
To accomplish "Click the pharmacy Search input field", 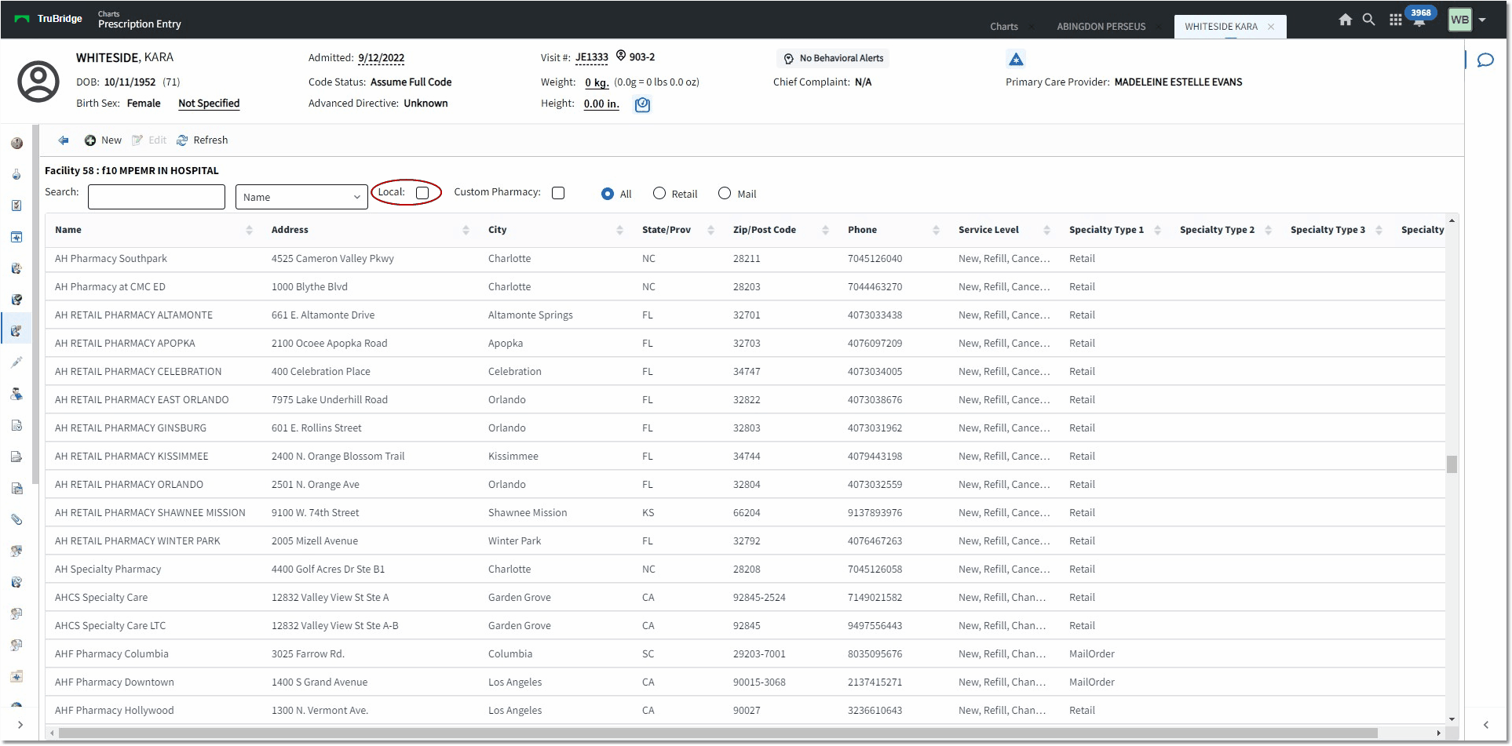I will [156, 197].
